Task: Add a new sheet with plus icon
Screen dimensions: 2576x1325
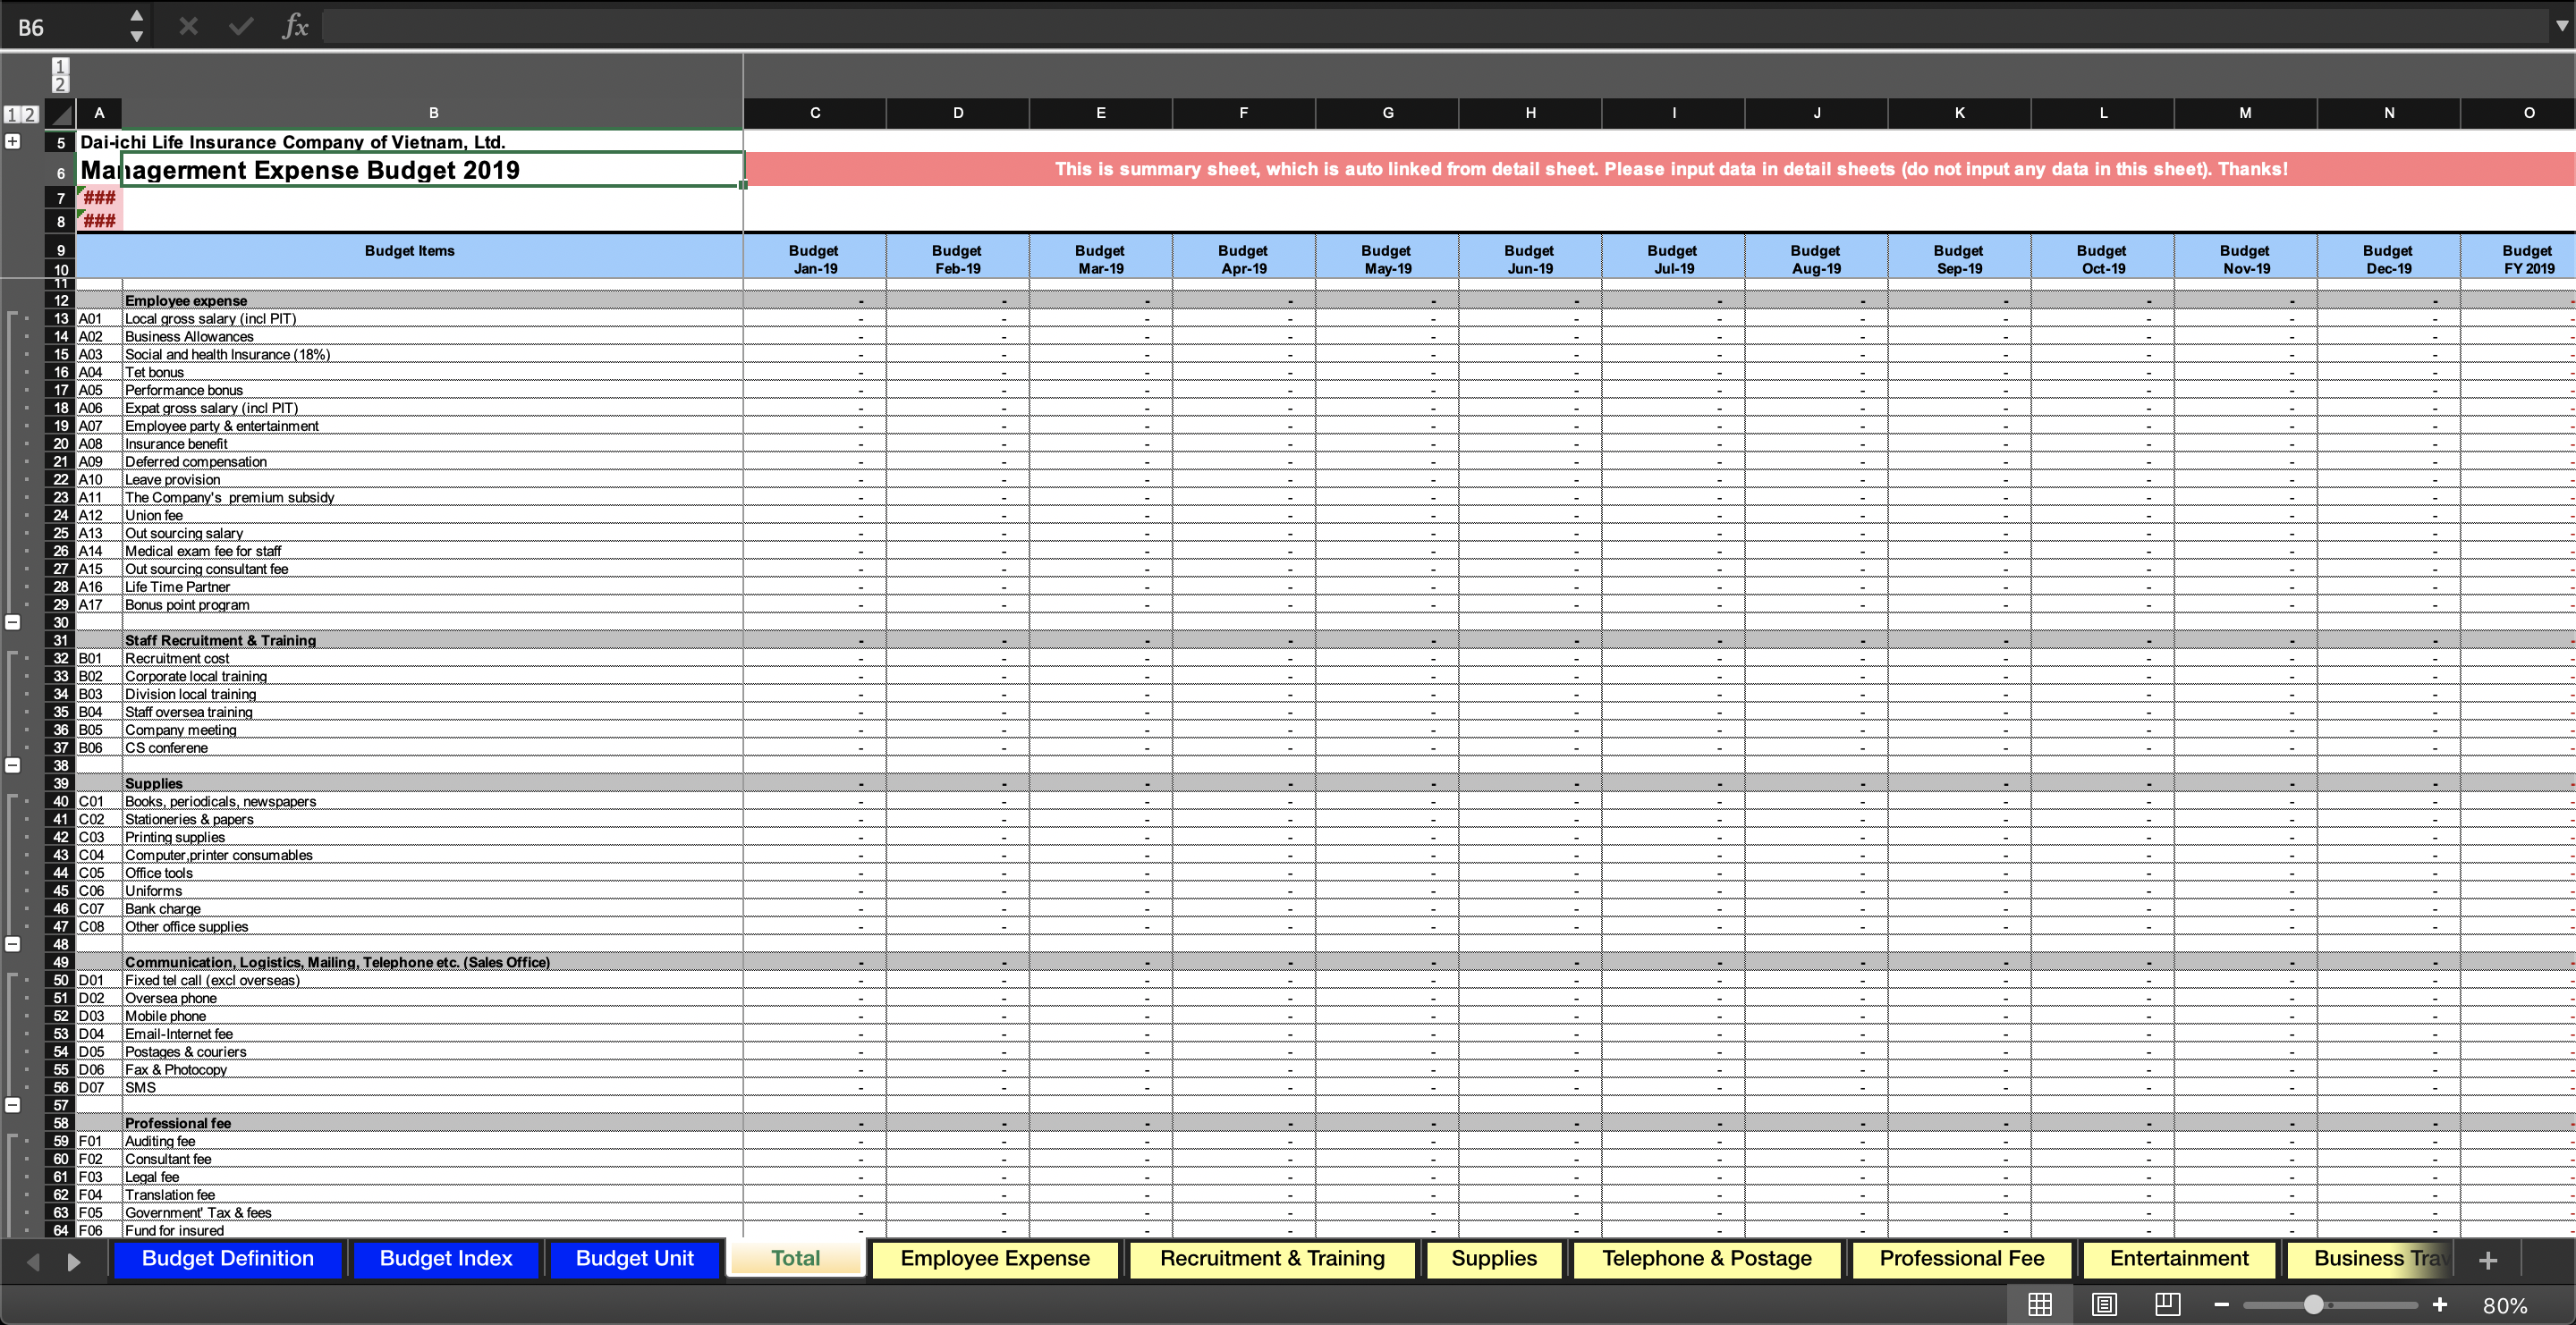Action: coord(2489,1261)
